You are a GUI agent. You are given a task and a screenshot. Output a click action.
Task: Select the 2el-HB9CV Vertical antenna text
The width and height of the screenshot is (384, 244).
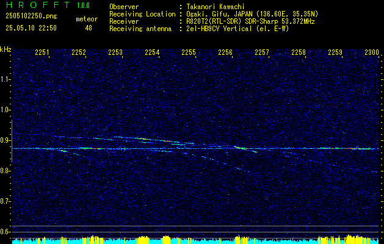click(237, 29)
